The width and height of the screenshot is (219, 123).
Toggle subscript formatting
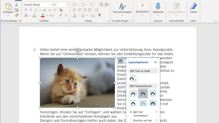50,10
